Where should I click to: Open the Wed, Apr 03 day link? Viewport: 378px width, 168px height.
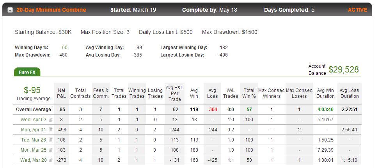(x=34, y=120)
